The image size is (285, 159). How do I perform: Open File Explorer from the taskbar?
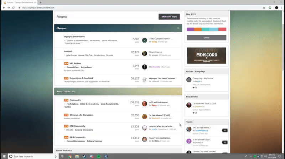(77, 156)
